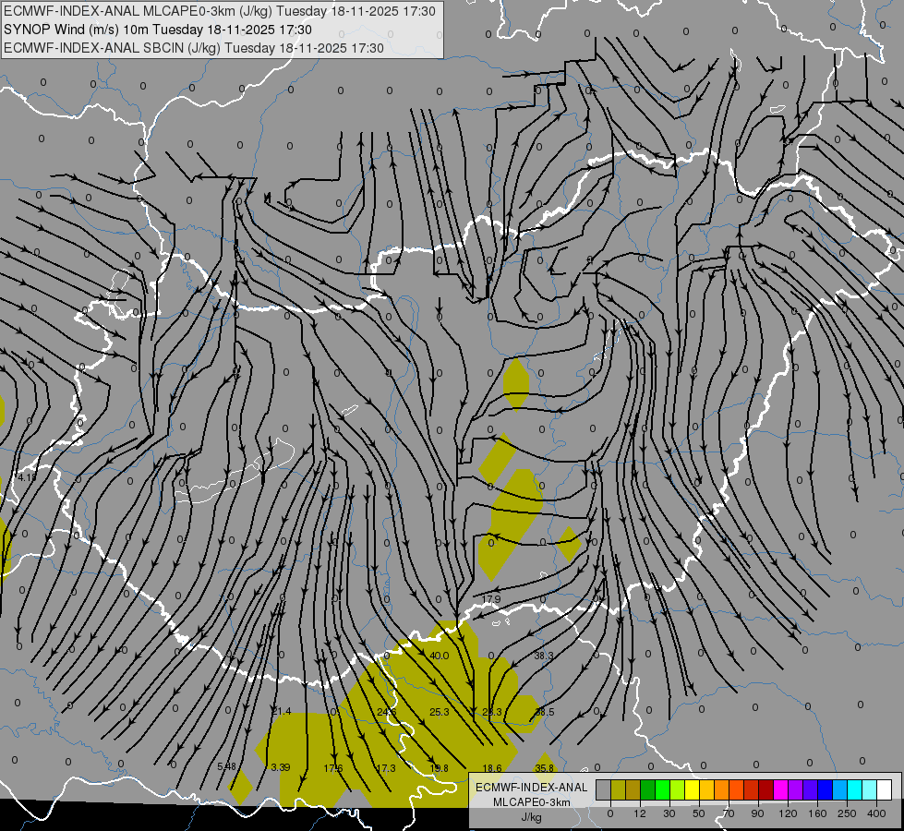
Task: Click the 17.6 value on the map
Action: (x=333, y=768)
